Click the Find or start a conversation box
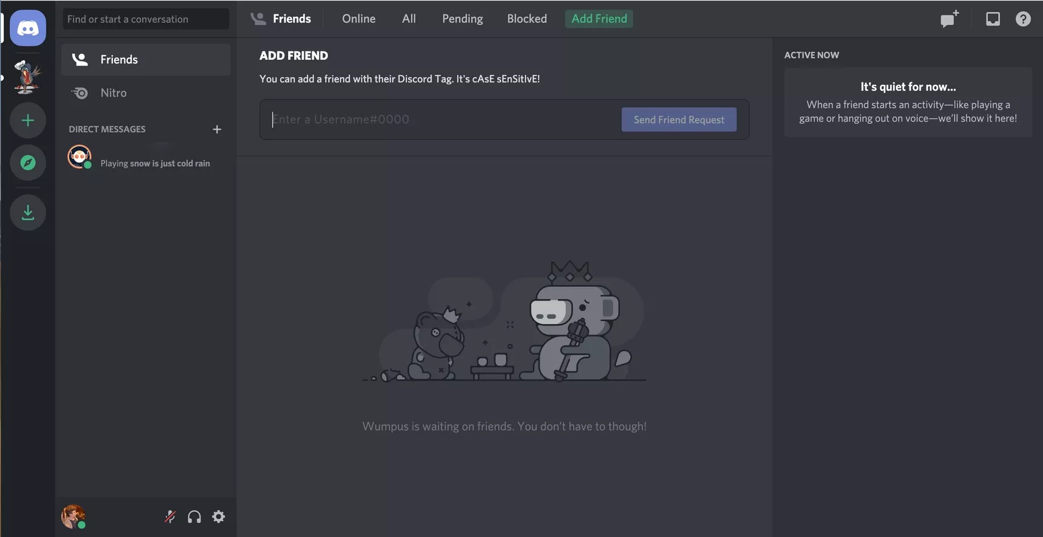This screenshot has width=1043, height=537. click(146, 19)
